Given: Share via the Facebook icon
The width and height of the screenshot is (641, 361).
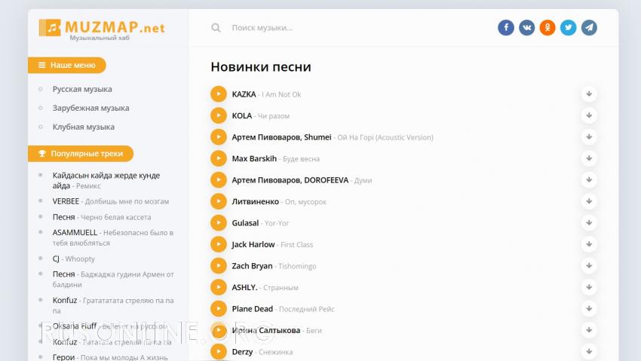Looking at the screenshot, I should tap(506, 27).
